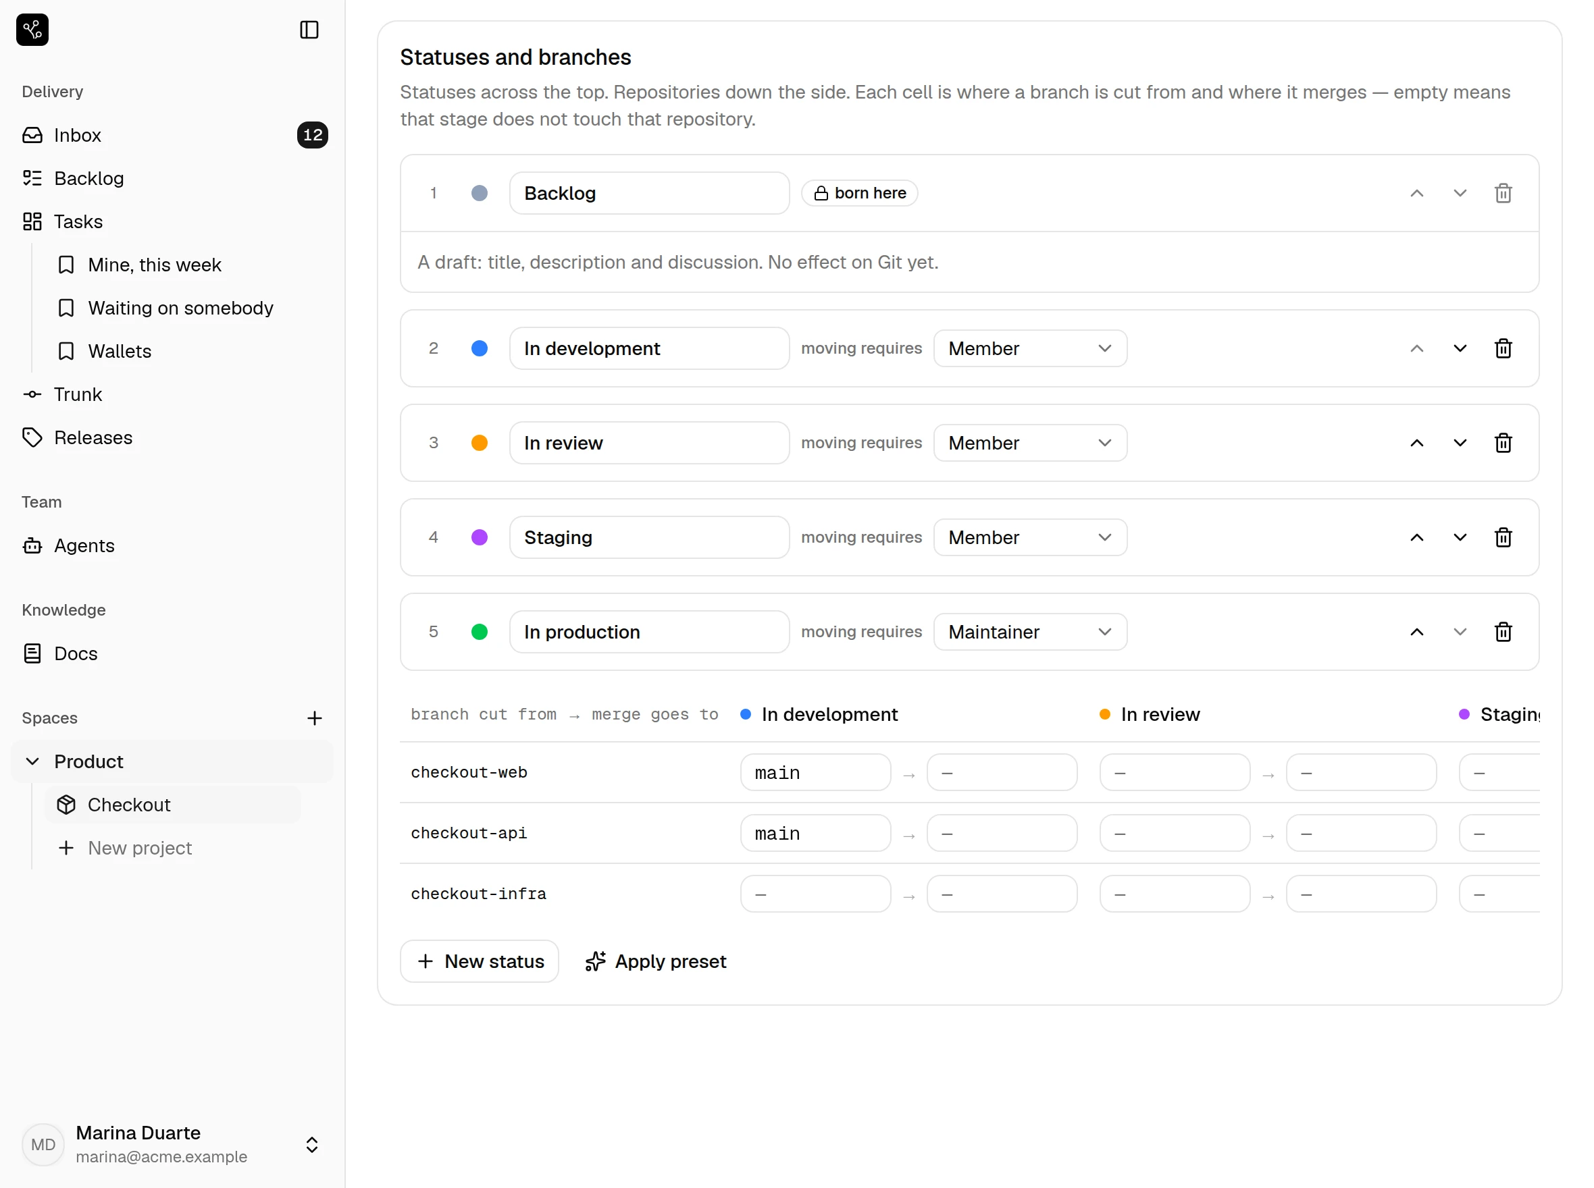
Task: Collapse the sidebar with the panel icon
Action: (x=309, y=30)
